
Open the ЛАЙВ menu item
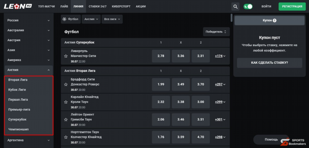click(64, 7)
